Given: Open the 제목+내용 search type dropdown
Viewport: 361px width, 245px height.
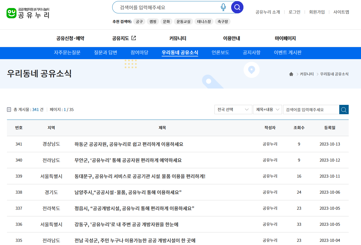Looking at the screenshot, I should [x=268, y=110].
